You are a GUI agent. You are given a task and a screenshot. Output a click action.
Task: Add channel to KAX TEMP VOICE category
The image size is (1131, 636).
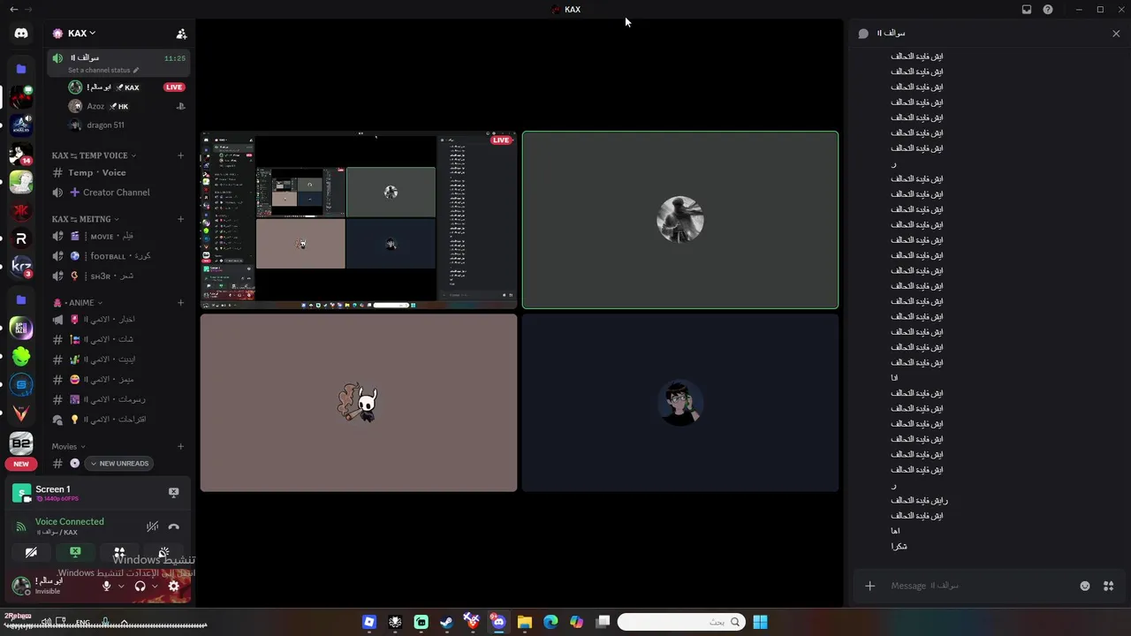(180, 155)
